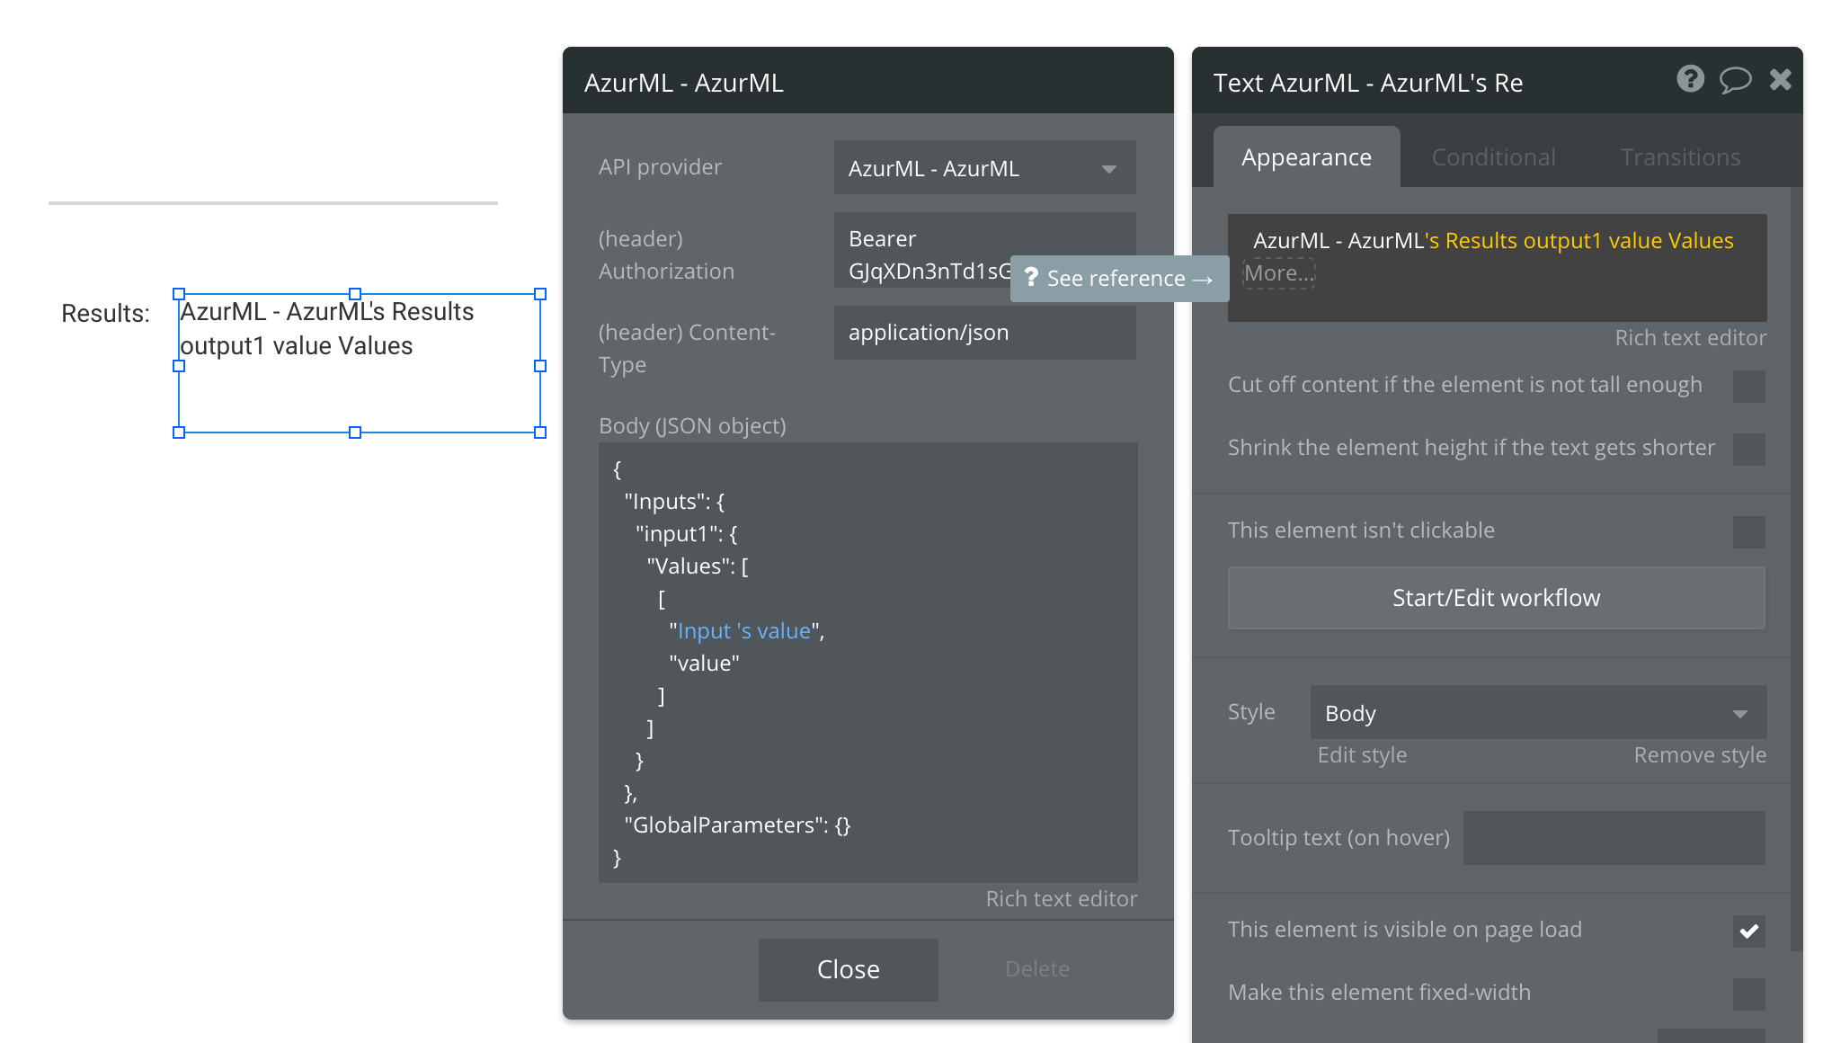Uncheck element visible on page load
The height and width of the screenshot is (1043, 1823).
coord(1748,931)
